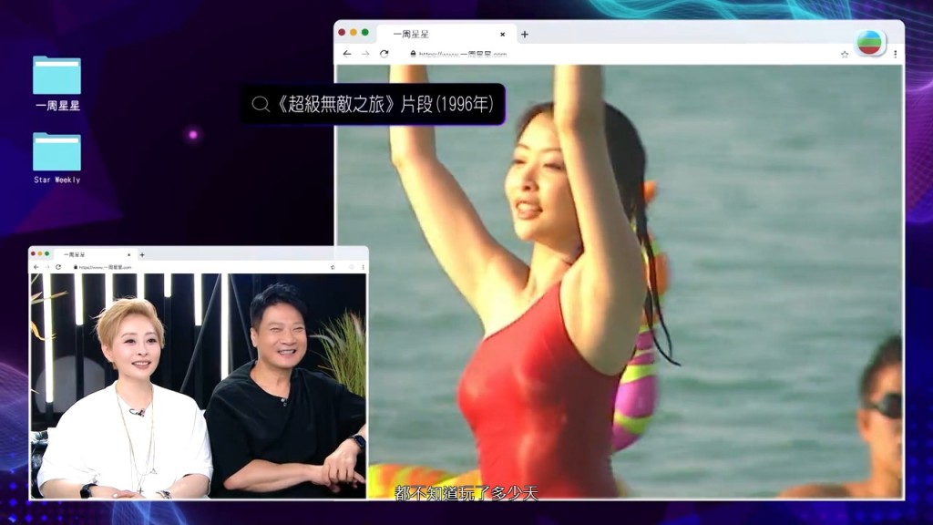Click forward arrow in large browser window
The height and width of the screenshot is (525, 933).
(365, 54)
